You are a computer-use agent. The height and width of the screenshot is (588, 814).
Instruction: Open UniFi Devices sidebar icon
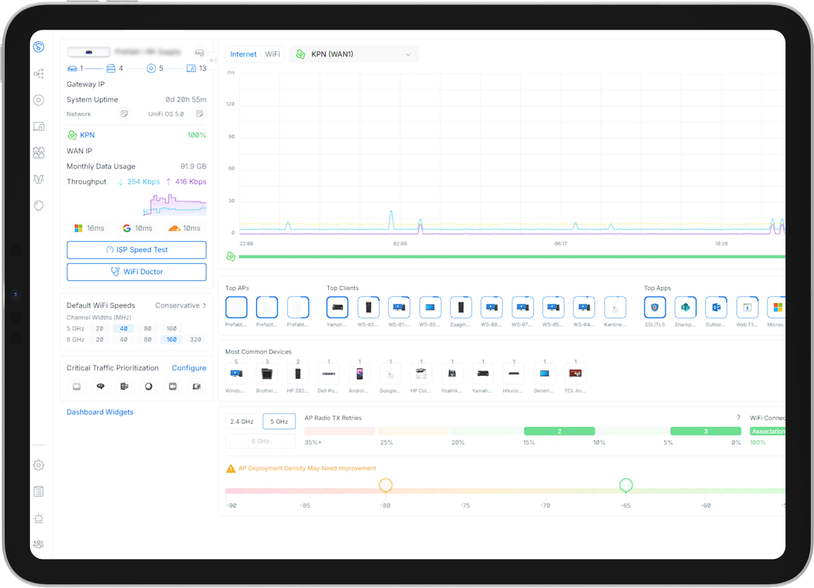pyautogui.click(x=39, y=100)
